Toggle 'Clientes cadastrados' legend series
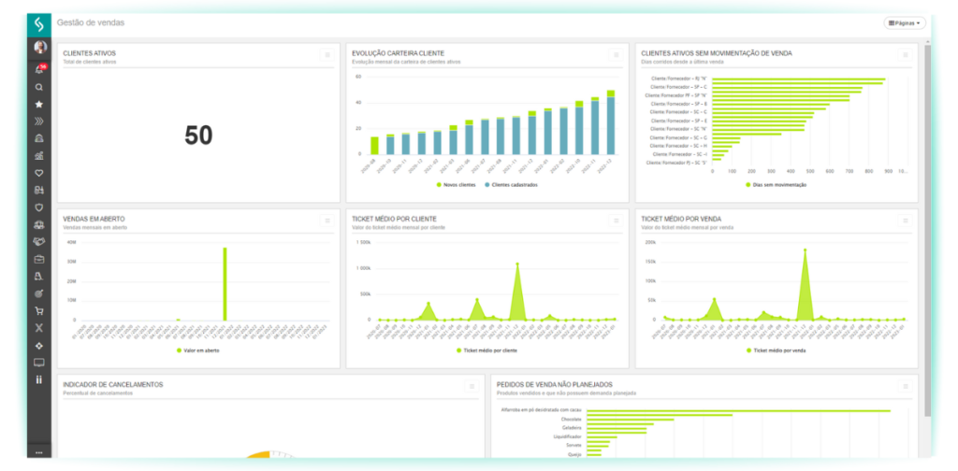The height and width of the screenshot is (471, 958). pos(513,185)
